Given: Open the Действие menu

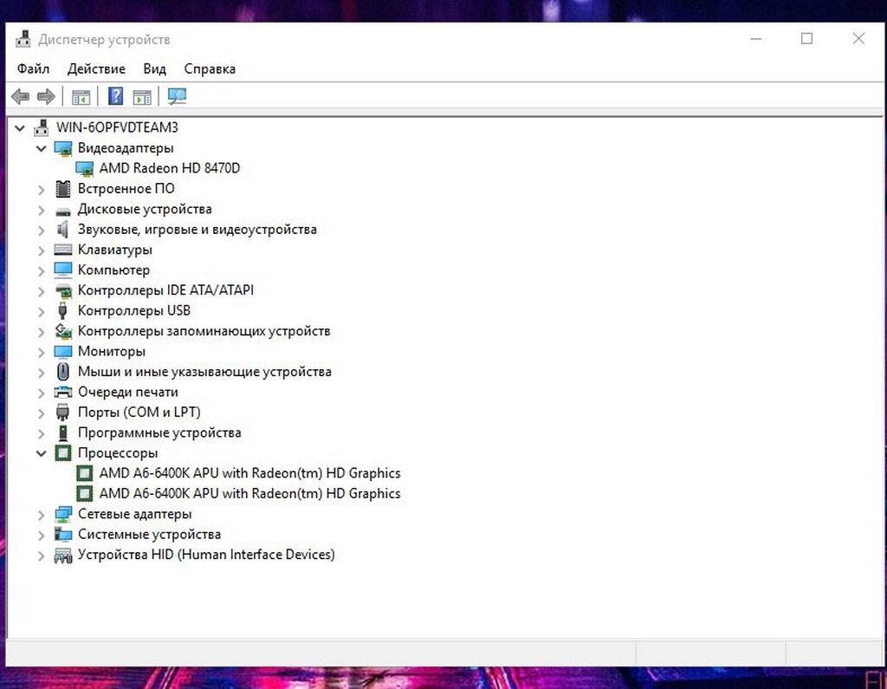Looking at the screenshot, I should [96, 68].
